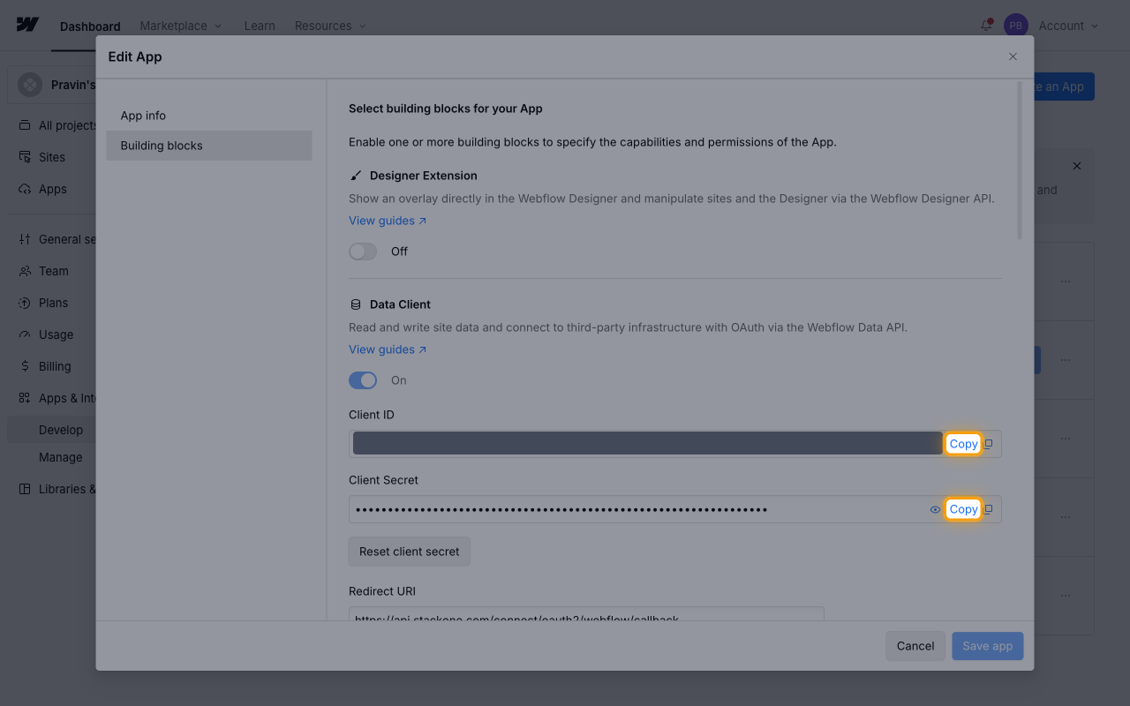The width and height of the screenshot is (1130, 706).
Task: Switch to the App info section
Action: (x=209, y=116)
